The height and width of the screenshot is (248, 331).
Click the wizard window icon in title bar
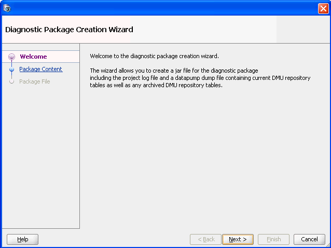(7, 8)
